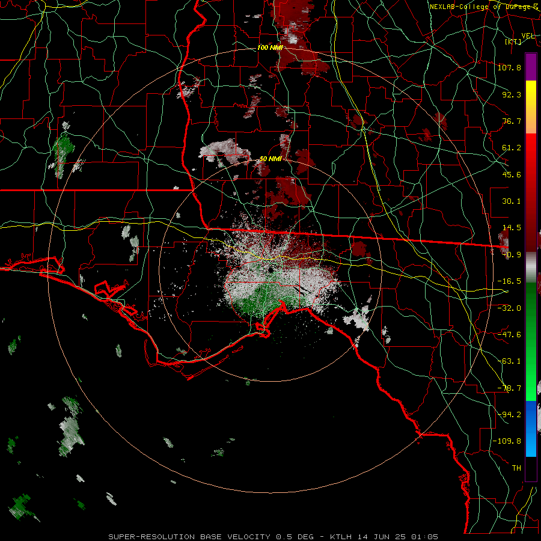Click the 14.5 velocity scale value
The image size is (541, 541).
(x=512, y=228)
